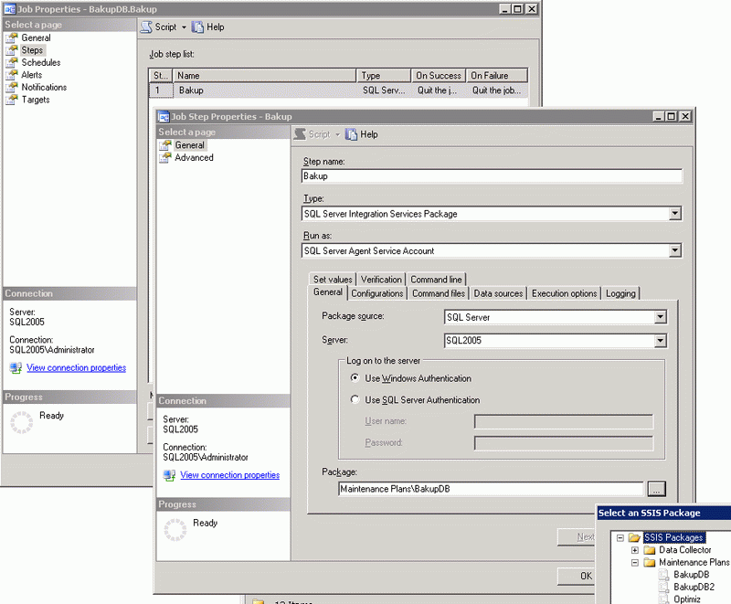This screenshot has width=731, height=604.
Task: Click Advanced page icon in Job Step Properties
Action: click(x=165, y=158)
